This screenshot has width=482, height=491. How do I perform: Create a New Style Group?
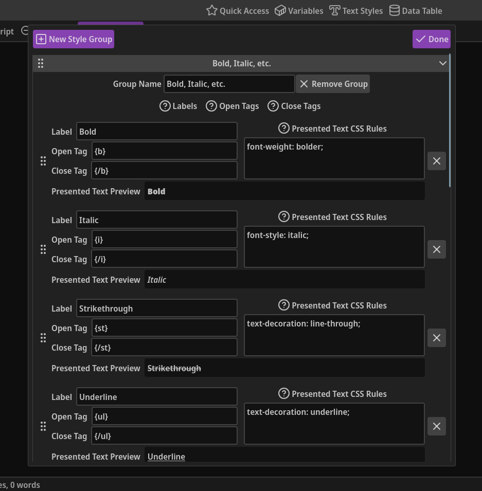73,39
